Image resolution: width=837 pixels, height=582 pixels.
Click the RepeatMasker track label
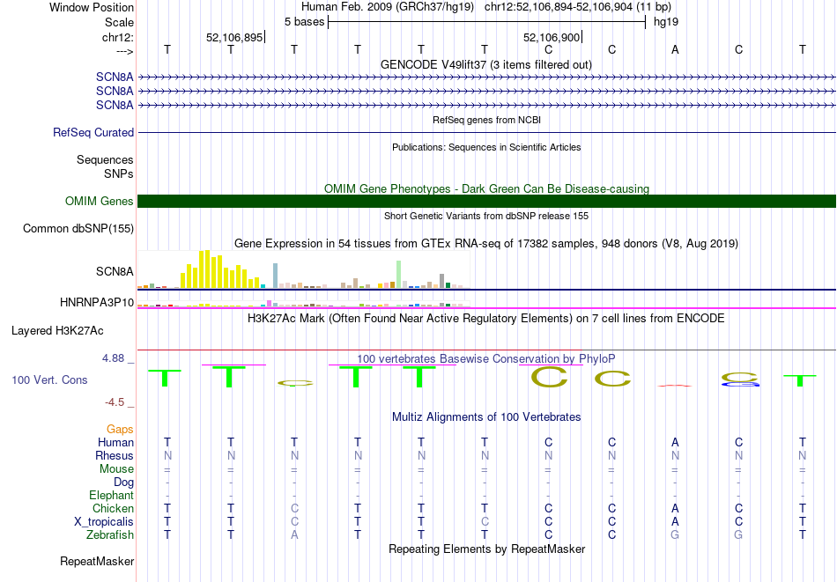(x=97, y=561)
